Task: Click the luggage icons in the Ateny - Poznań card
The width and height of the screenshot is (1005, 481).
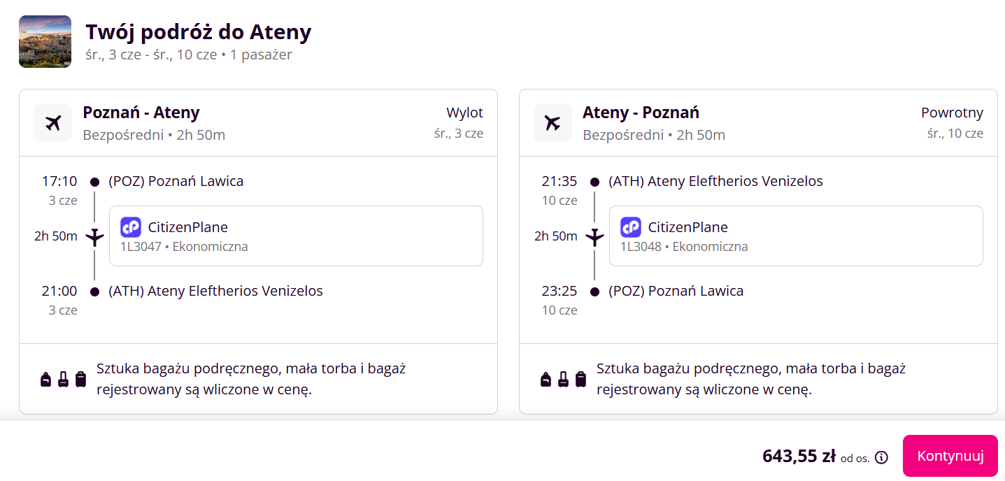Action: 563,379
